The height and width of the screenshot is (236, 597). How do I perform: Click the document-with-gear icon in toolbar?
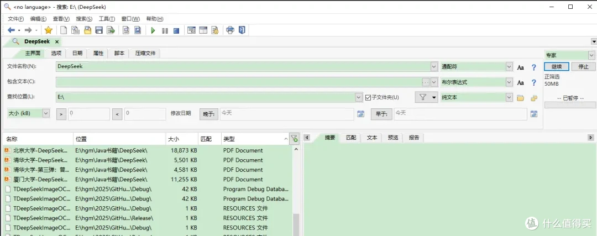point(214,30)
